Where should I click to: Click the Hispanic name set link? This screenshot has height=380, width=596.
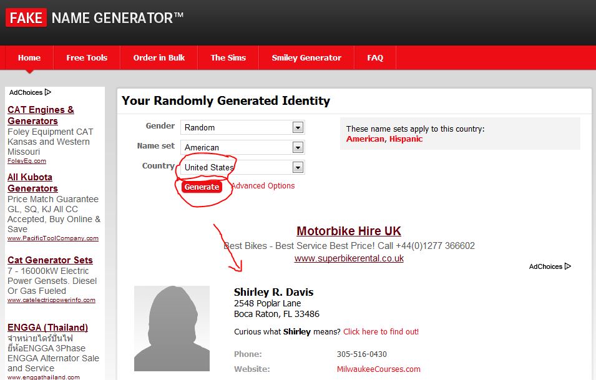click(x=406, y=139)
